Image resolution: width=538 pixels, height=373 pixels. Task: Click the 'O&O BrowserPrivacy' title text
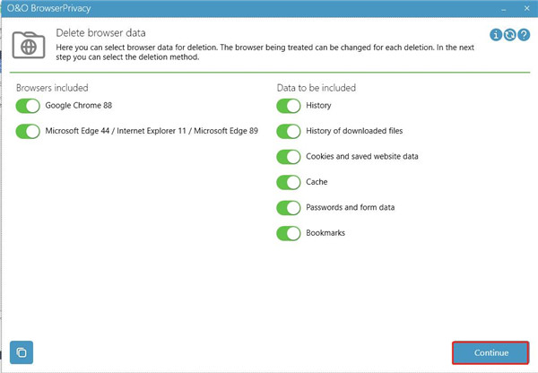[49, 8]
